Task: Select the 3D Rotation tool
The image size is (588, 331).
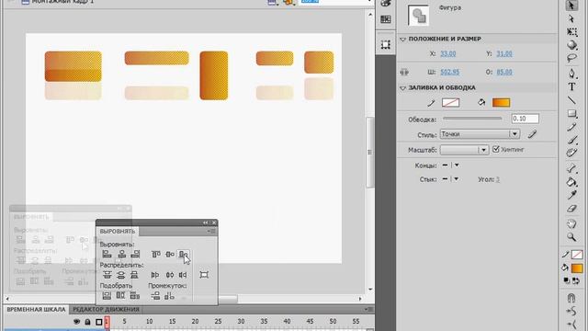Action: (x=571, y=45)
